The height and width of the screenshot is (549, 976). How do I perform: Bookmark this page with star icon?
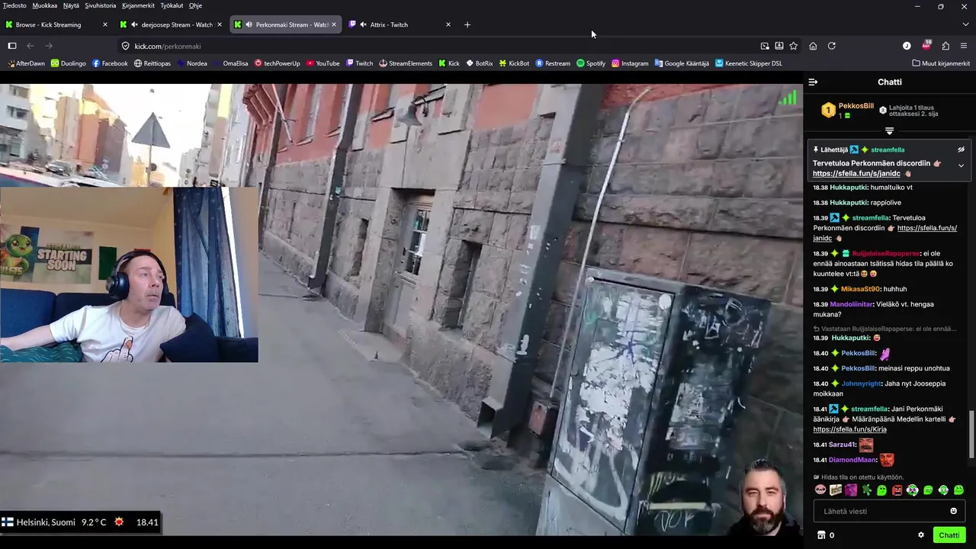[x=794, y=46]
